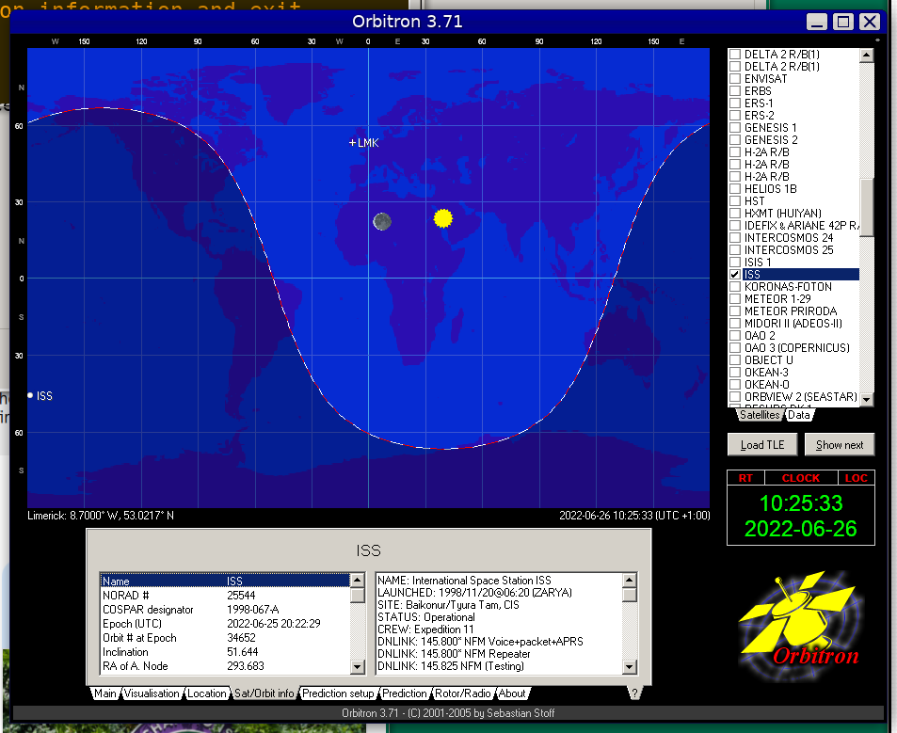Open the Main tab
The width and height of the screenshot is (897, 733).
coord(105,693)
